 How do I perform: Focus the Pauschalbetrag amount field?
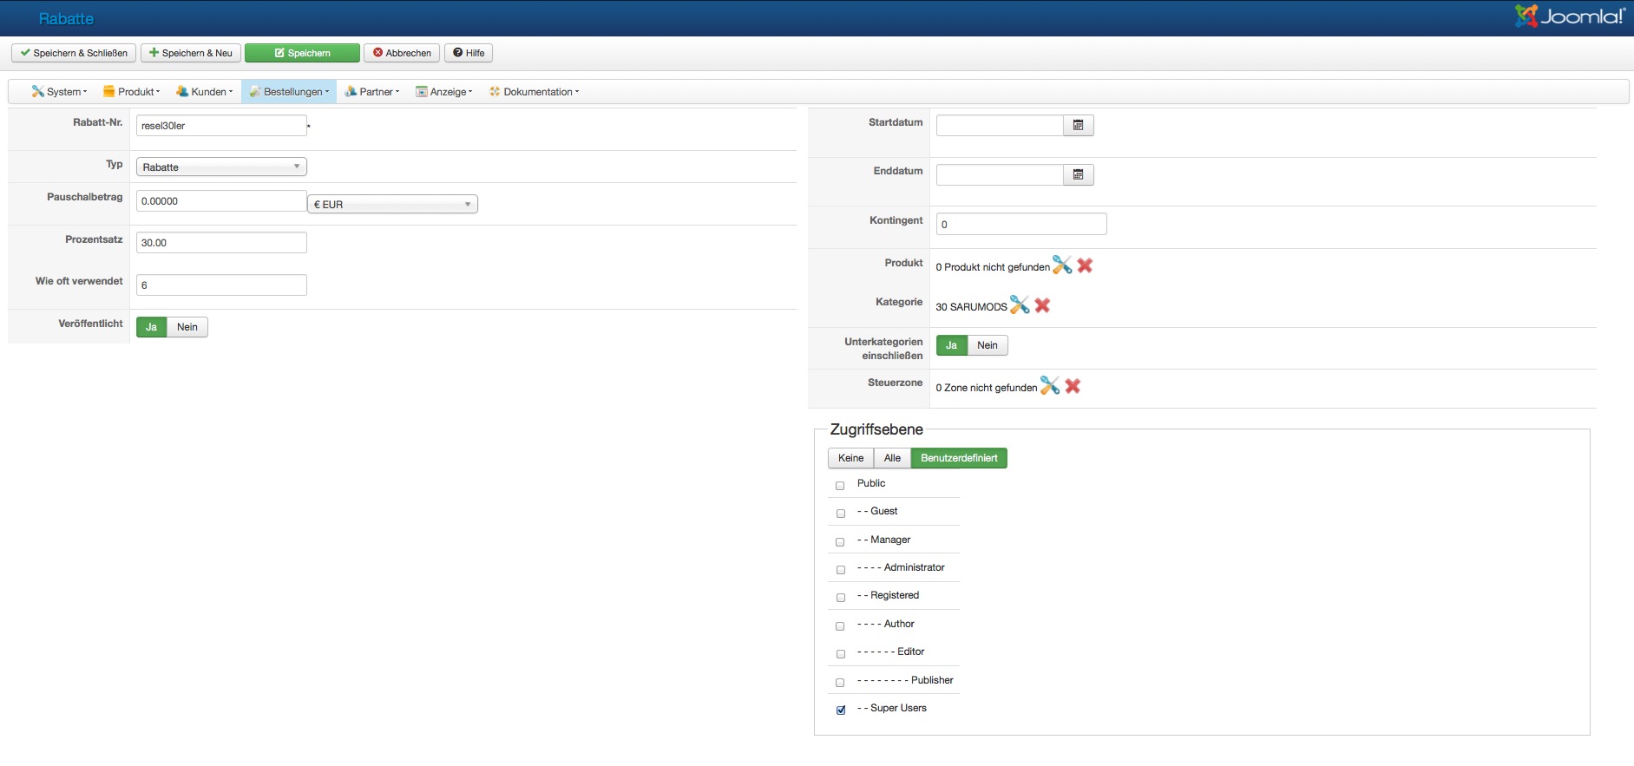[x=221, y=201]
